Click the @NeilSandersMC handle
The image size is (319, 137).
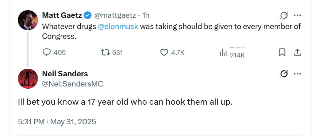click(72, 84)
